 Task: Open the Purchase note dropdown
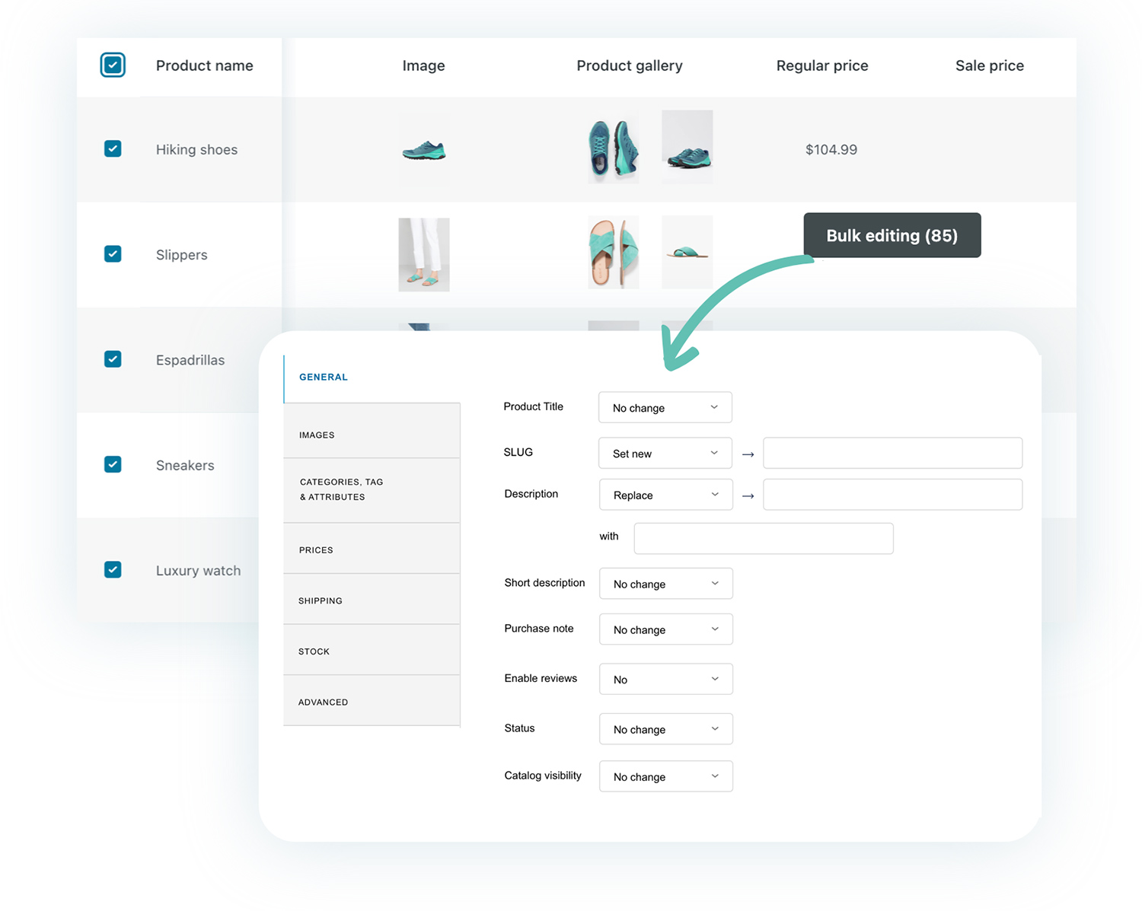pyautogui.click(x=665, y=629)
